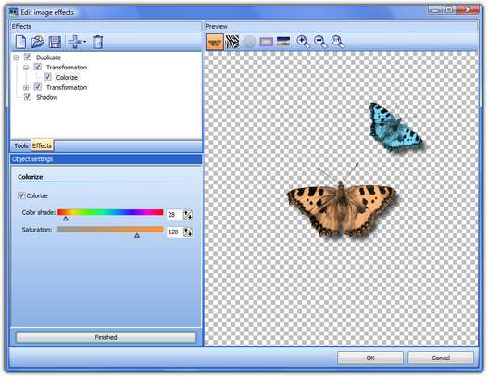Expand the second Transformation node
The height and width of the screenshot is (377, 488).
pos(26,87)
